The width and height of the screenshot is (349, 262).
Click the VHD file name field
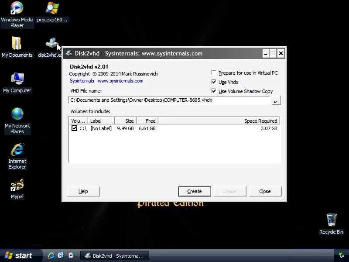[170, 100]
